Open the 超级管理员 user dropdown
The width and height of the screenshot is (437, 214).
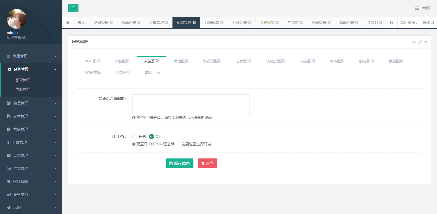point(17,38)
